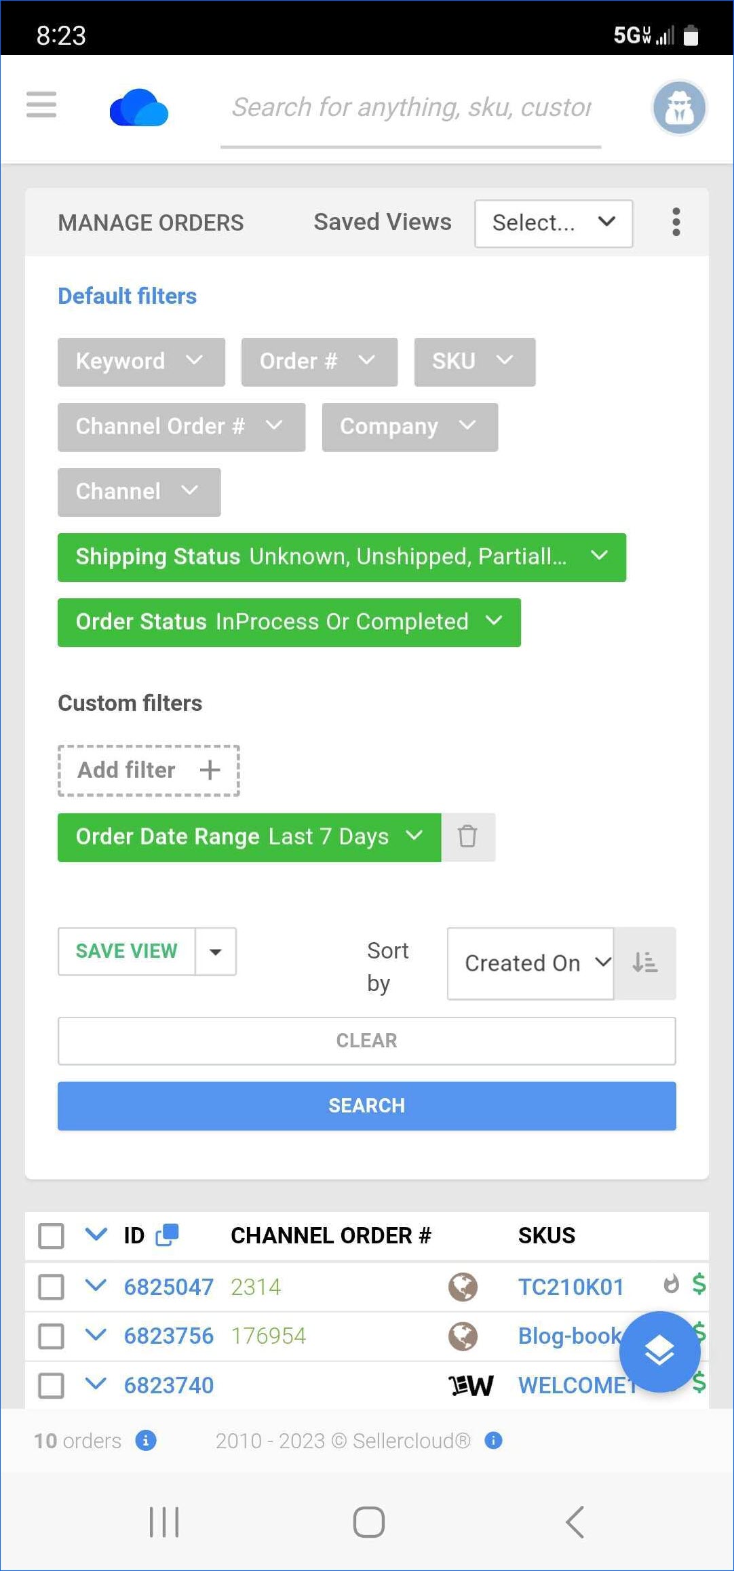Tap the blue floating layers action button
The width and height of the screenshot is (734, 1571).
tap(659, 1352)
